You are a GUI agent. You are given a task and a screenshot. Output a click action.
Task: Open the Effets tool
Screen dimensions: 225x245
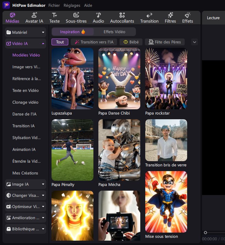tap(187, 18)
